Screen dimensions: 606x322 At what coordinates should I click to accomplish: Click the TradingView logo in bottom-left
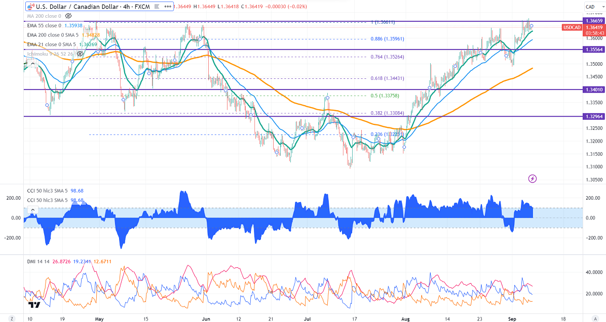pos(34,305)
